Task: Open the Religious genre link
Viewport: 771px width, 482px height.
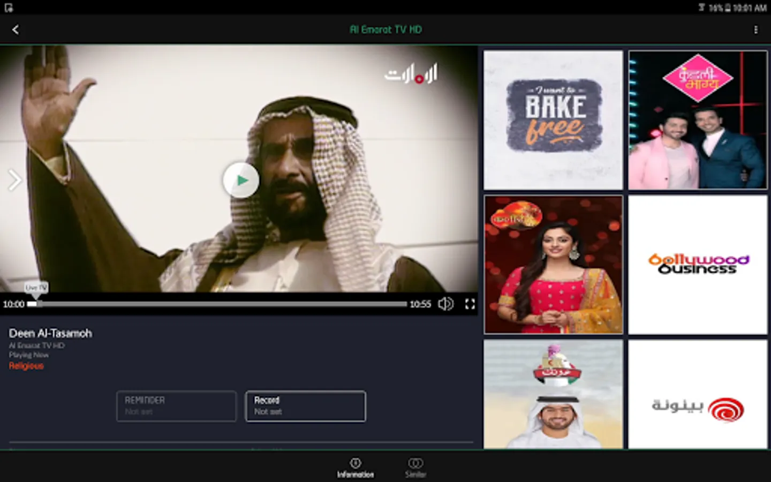Action: coord(26,366)
